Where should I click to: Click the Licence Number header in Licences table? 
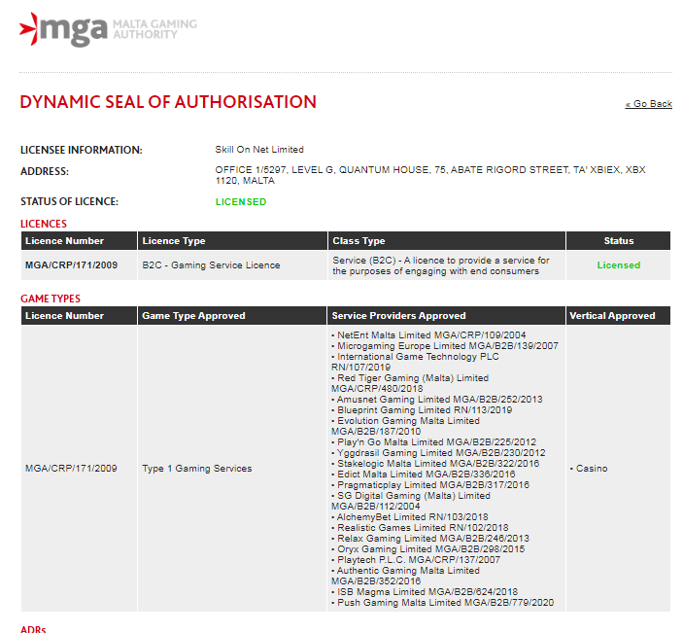79,240
